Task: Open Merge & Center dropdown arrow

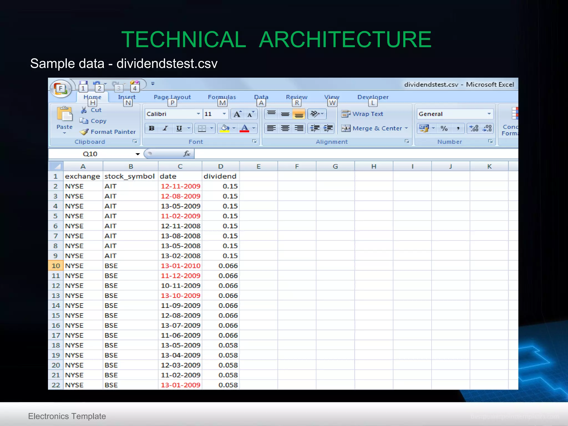Action: pos(406,128)
